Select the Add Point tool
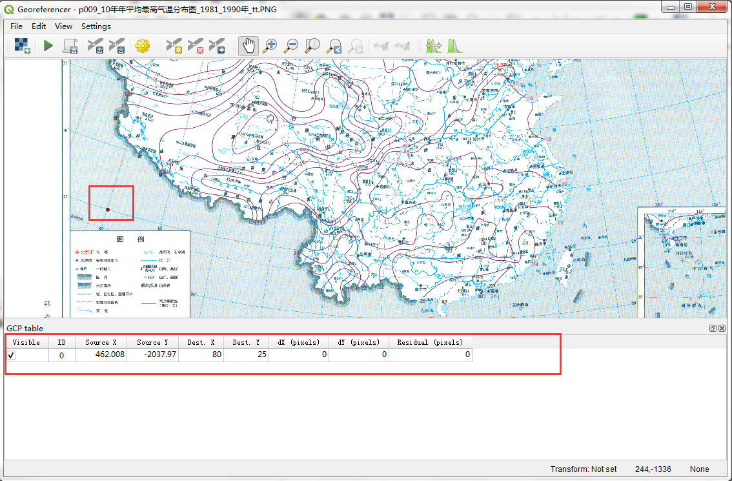 [174, 46]
